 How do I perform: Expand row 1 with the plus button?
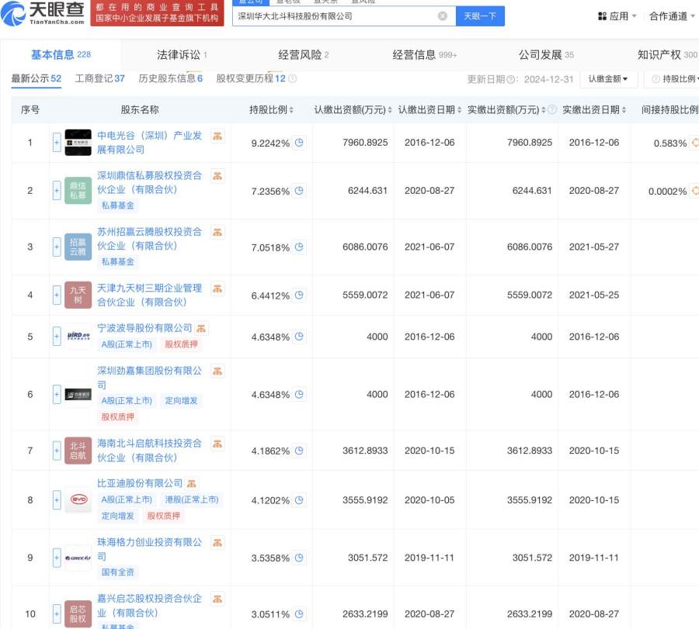point(56,143)
